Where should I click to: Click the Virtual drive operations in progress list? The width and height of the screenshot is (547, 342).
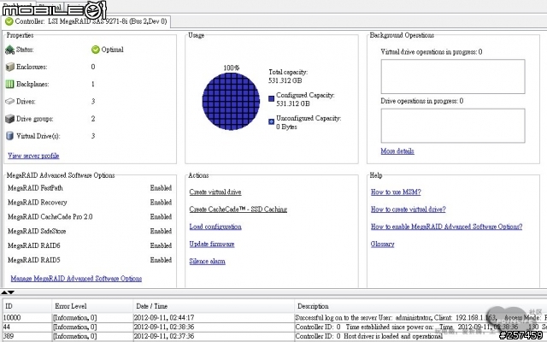coord(453,76)
